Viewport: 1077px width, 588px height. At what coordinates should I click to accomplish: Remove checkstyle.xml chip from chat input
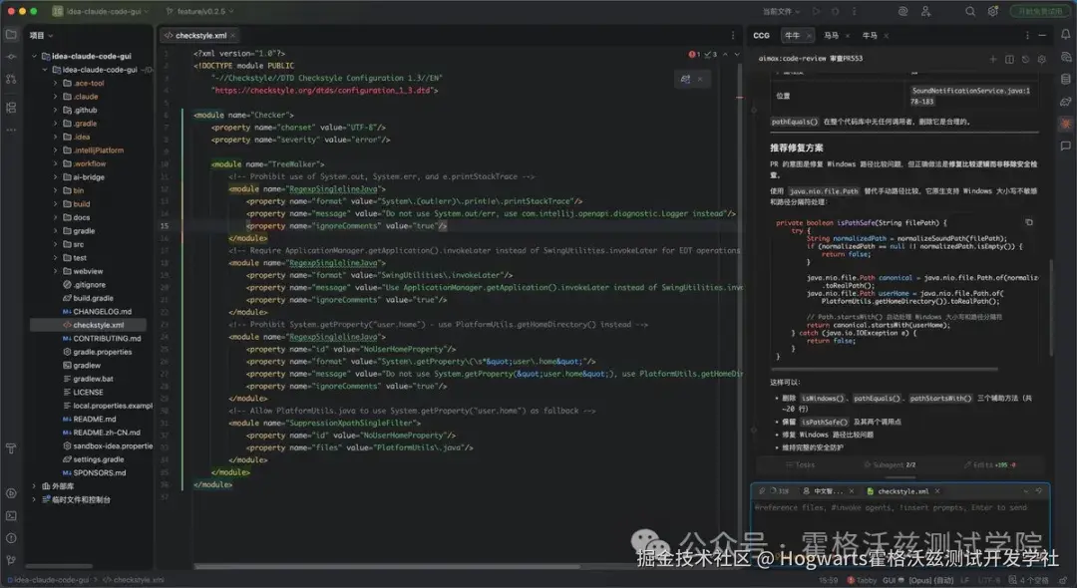tap(937, 491)
